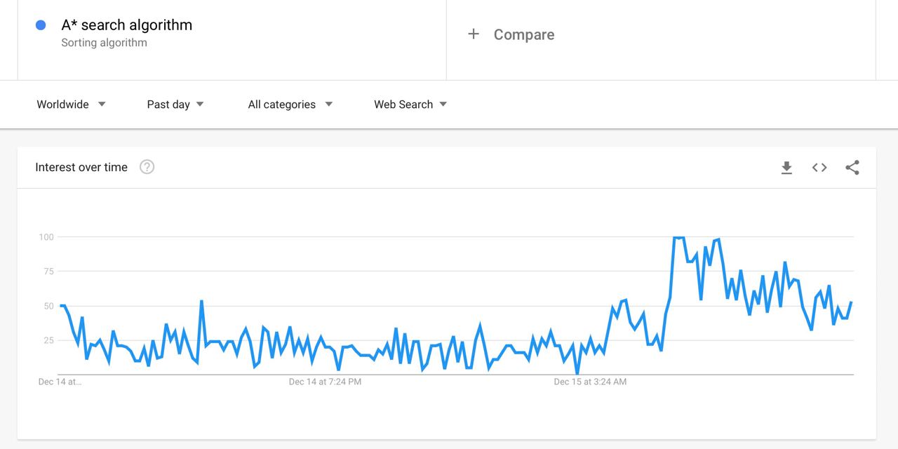Image resolution: width=898 pixels, height=449 pixels.
Task: Expand the Worldwide region dropdown
Action: tap(71, 105)
